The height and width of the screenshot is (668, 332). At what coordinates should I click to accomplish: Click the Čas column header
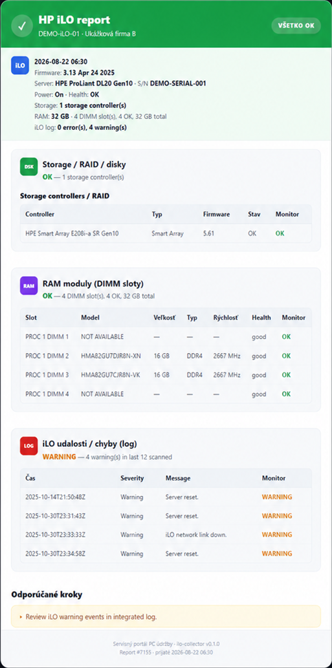coord(30,478)
